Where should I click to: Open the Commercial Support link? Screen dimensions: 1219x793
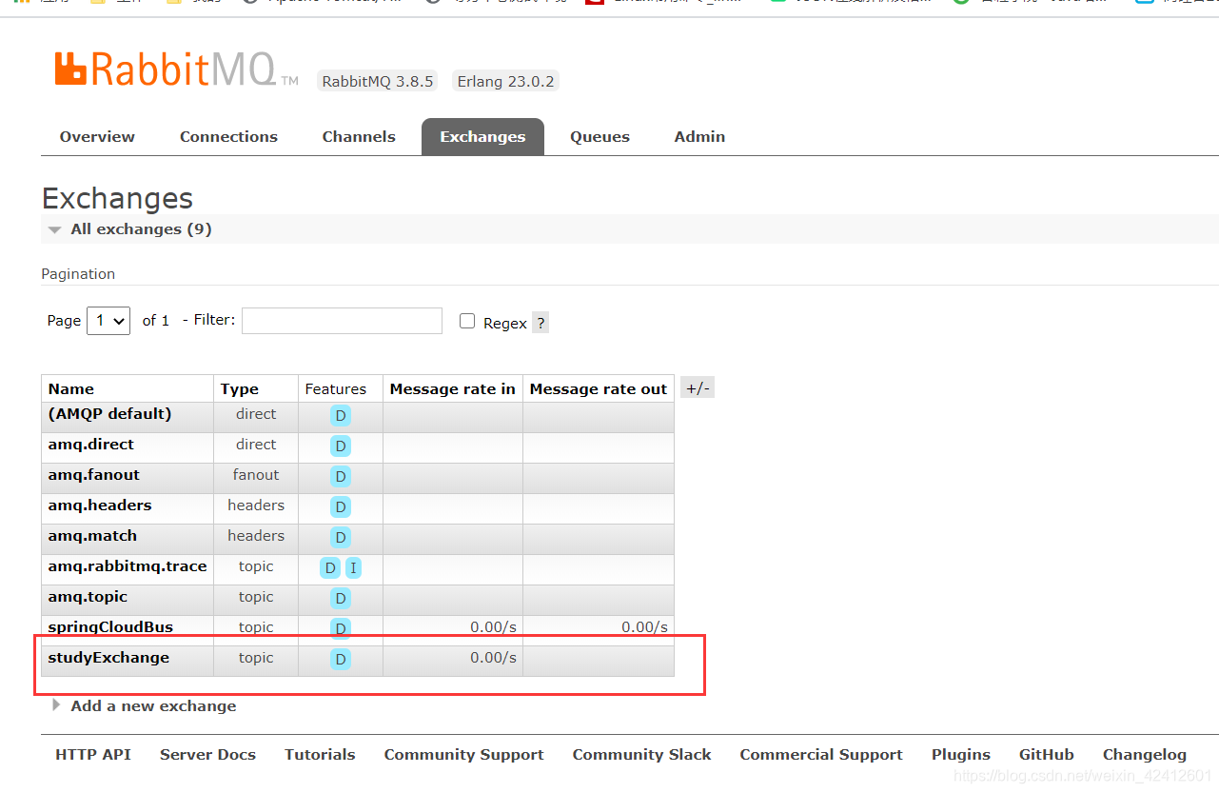point(821,755)
